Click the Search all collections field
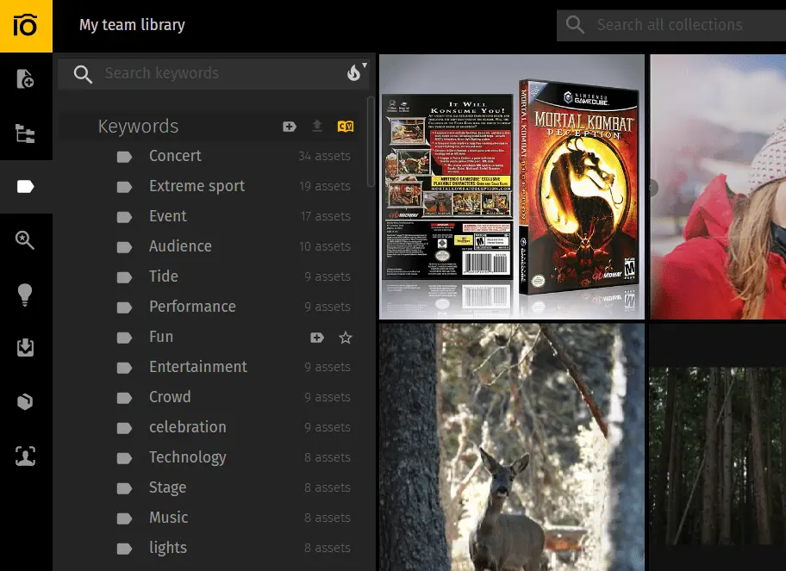Screen dimensions: 786x571 click(671, 25)
